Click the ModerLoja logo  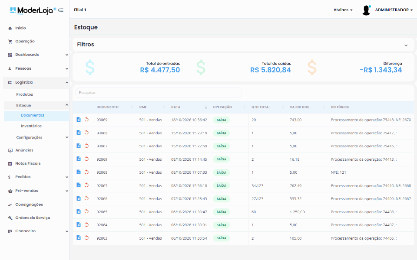point(33,10)
